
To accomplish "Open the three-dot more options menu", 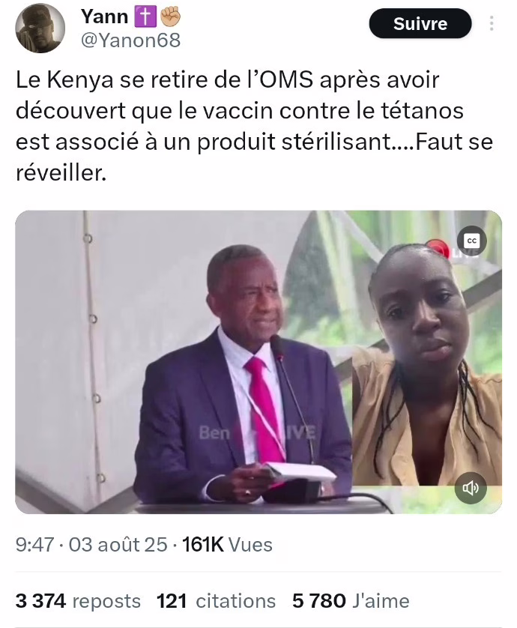I will pyautogui.click(x=492, y=24).
